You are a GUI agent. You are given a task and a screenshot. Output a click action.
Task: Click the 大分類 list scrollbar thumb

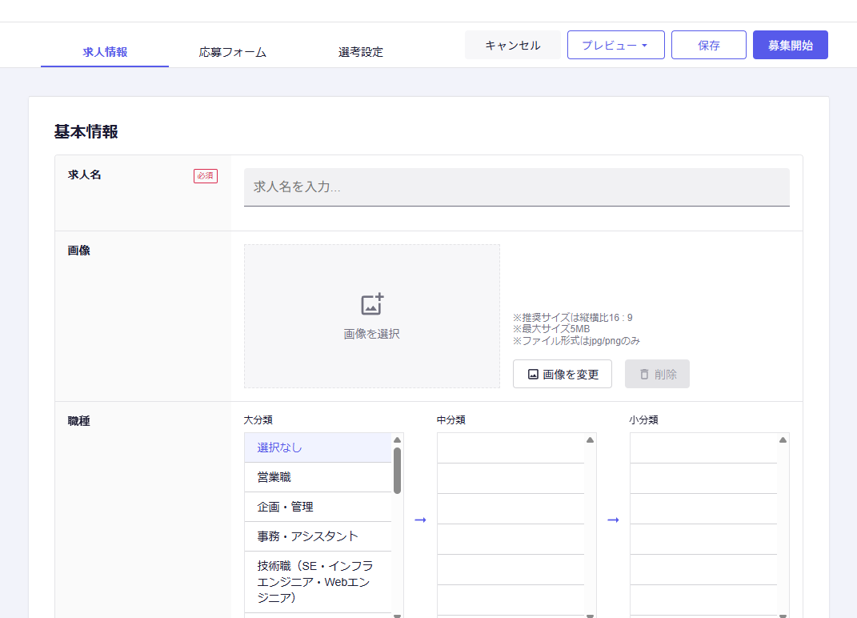[397, 470]
